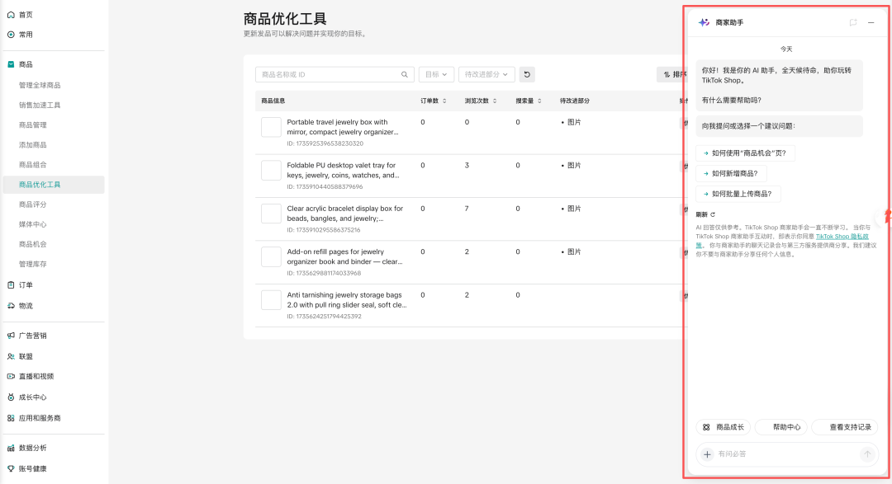This screenshot has height=484, width=892.
Task: Click product title Add-on refill pages for jewelry
Action: pos(344,256)
